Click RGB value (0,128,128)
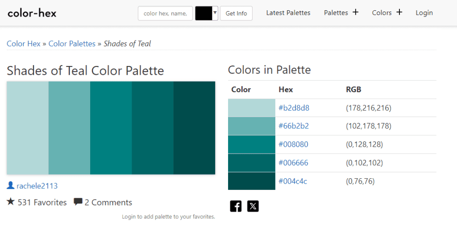Screen dimensions: 457x225 (364, 144)
